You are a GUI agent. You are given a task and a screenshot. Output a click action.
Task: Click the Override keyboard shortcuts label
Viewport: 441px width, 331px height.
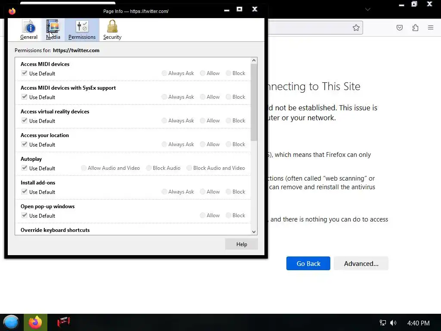pyautogui.click(x=55, y=230)
